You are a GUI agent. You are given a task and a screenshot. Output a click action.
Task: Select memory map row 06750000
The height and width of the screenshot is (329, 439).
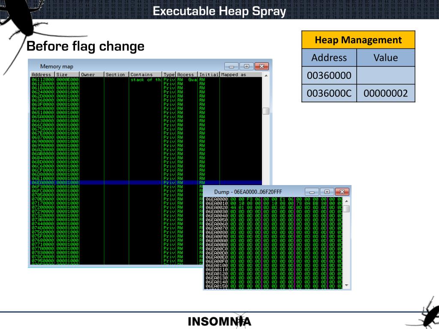(x=146, y=129)
